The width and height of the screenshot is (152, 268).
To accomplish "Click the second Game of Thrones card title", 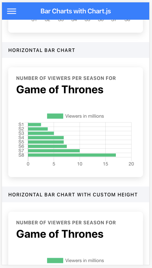I will 60,234.
